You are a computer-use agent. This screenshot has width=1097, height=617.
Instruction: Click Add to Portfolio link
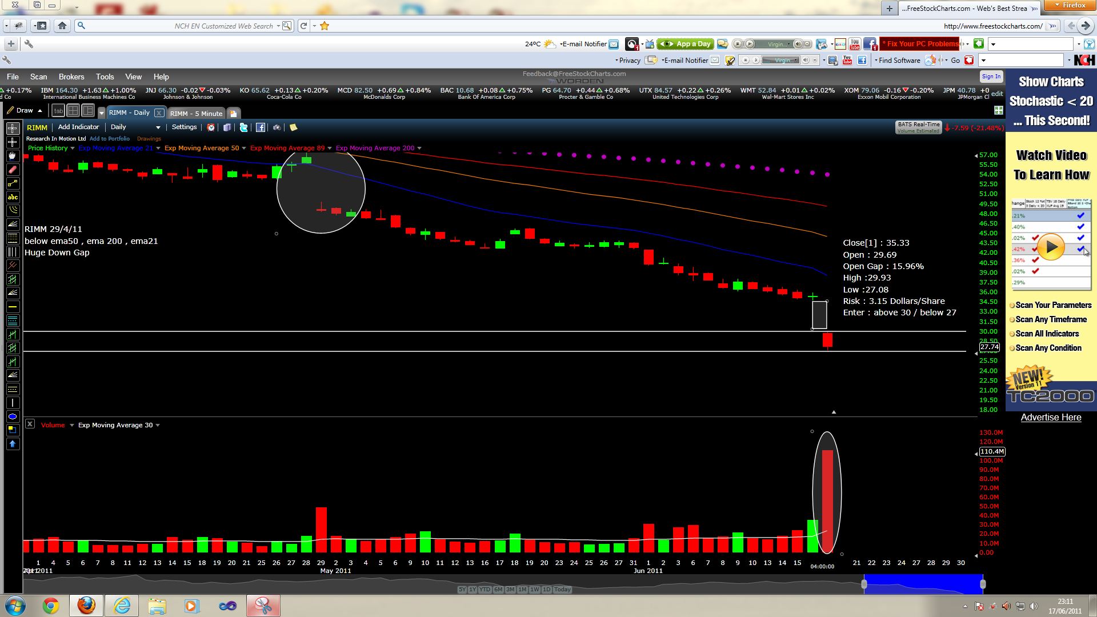pyautogui.click(x=110, y=139)
